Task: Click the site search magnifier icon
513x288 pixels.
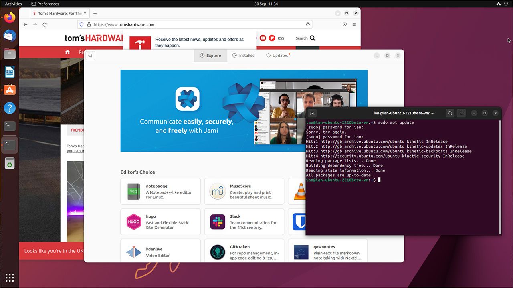Action: 313,38
